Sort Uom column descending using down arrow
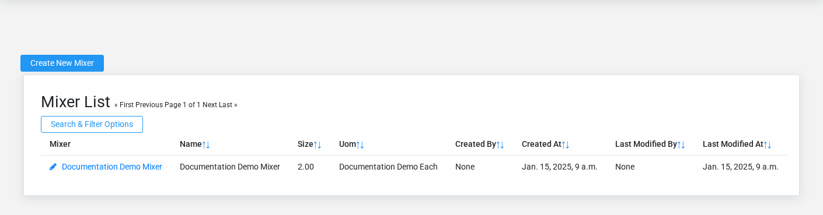Image resolution: width=823 pixels, height=215 pixels. click(362, 144)
